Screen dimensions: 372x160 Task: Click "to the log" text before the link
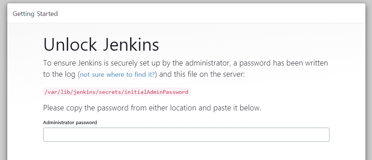pyautogui.click(x=59, y=75)
